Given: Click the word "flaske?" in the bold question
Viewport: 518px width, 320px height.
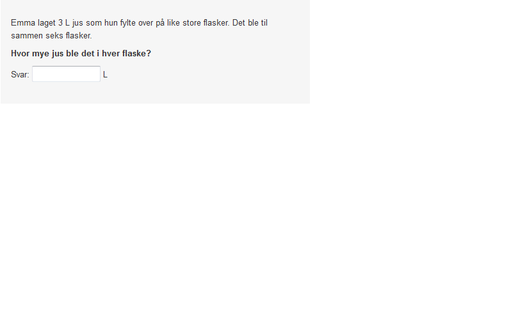Looking at the screenshot, I should coord(136,54).
